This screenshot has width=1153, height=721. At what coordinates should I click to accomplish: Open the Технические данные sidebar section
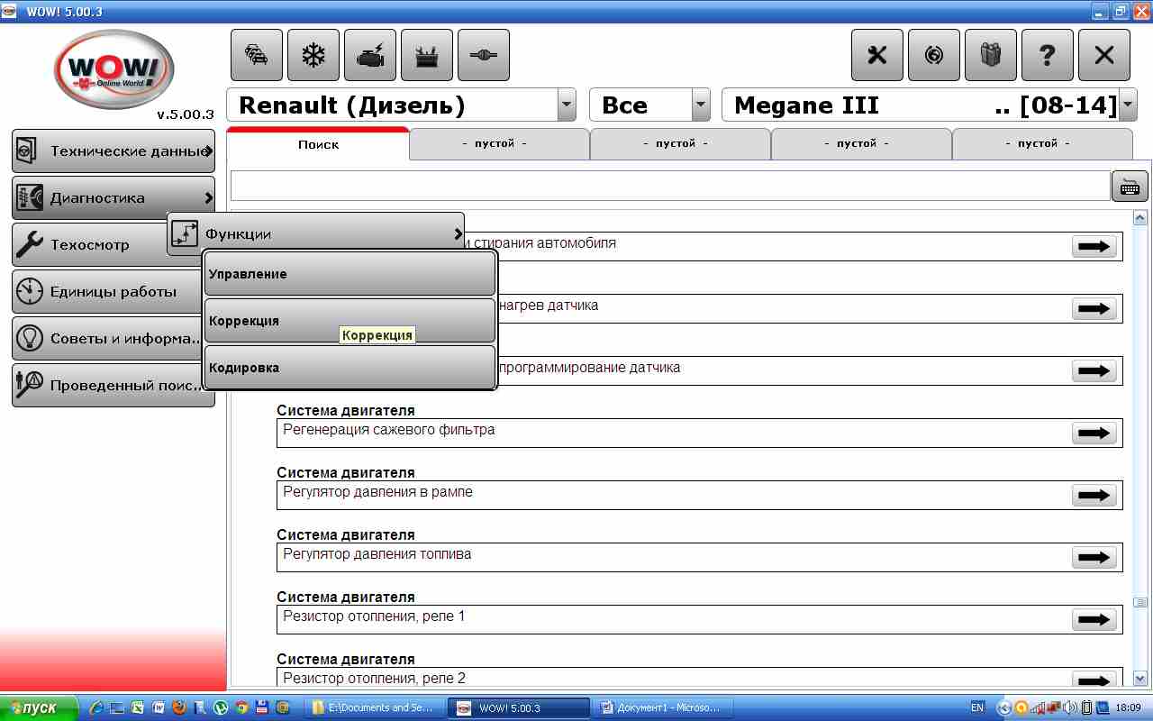pyautogui.click(x=113, y=151)
